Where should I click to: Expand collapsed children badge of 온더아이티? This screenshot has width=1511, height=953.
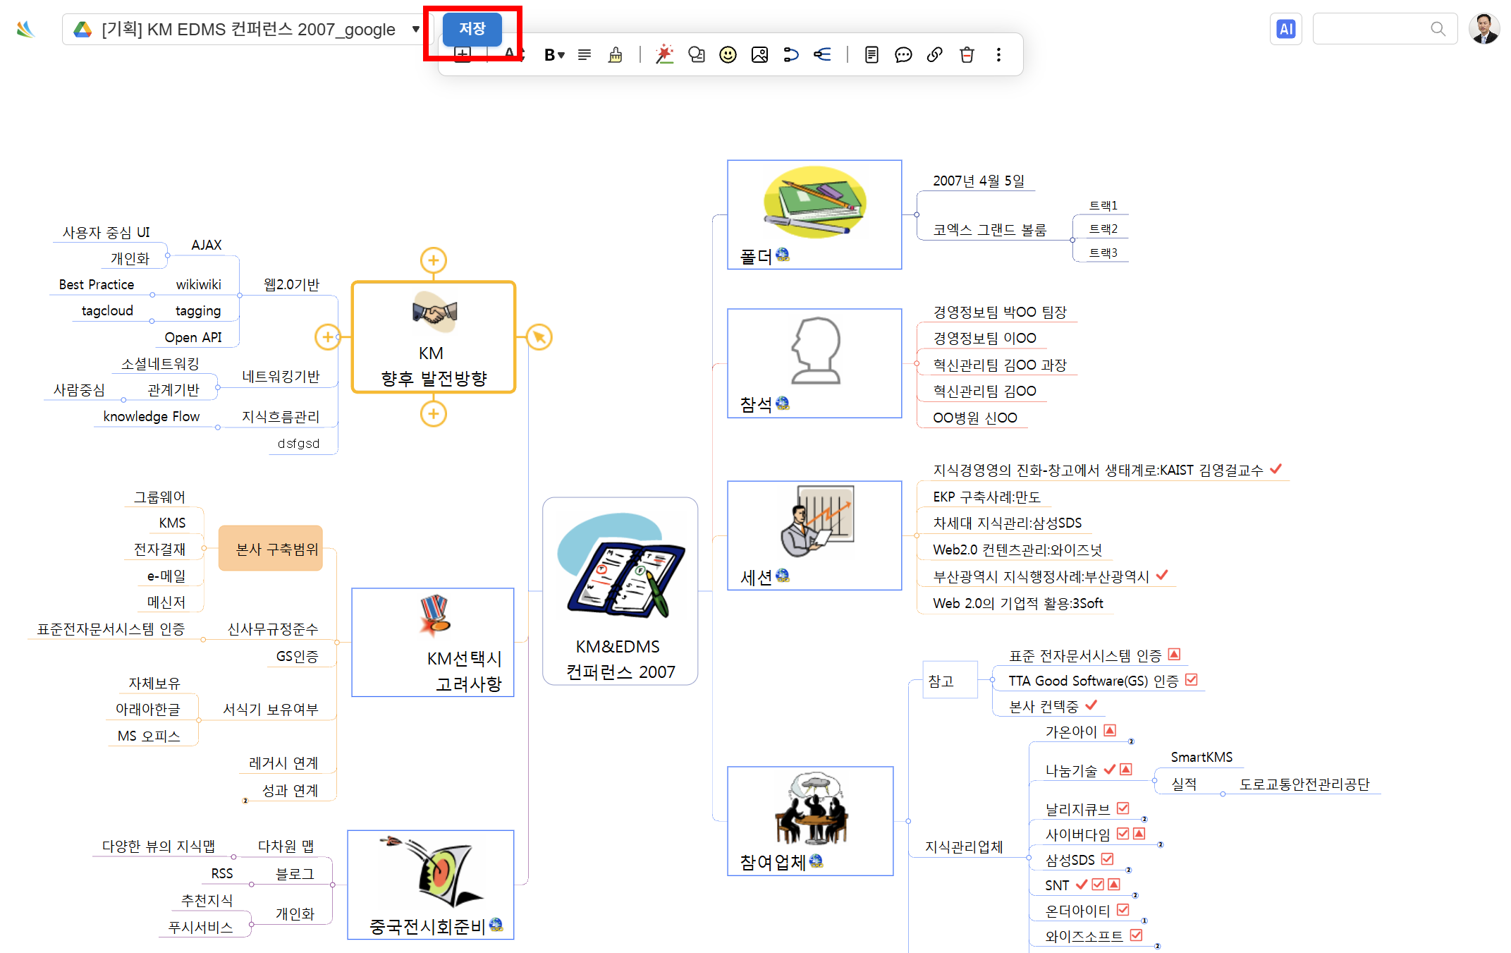(x=1144, y=921)
